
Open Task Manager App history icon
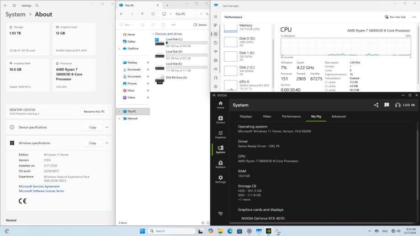click(215, 43)
